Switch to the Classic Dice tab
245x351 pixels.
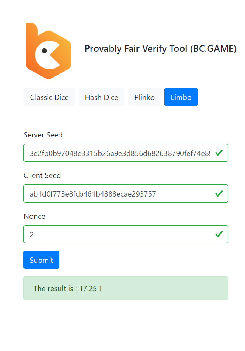pyautogui.click(x=49, y=97)
